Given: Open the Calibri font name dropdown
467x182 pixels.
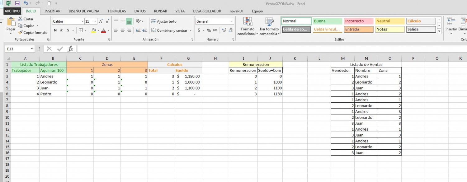Looking at the screenshot, I should [x=83, y=21].
